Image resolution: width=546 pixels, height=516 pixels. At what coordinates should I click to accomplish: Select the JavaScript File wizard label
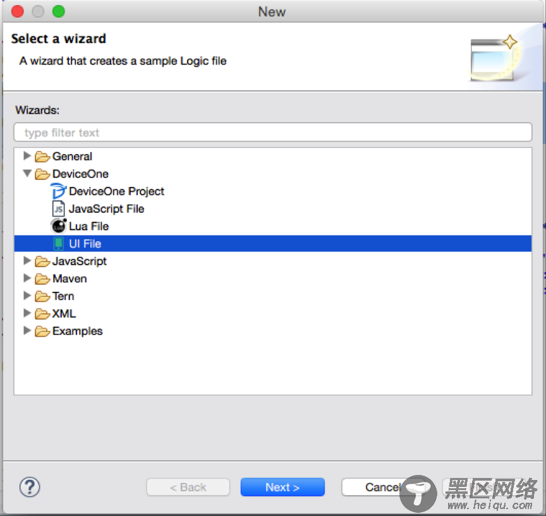pyautogui.click(x=107, y=209)
